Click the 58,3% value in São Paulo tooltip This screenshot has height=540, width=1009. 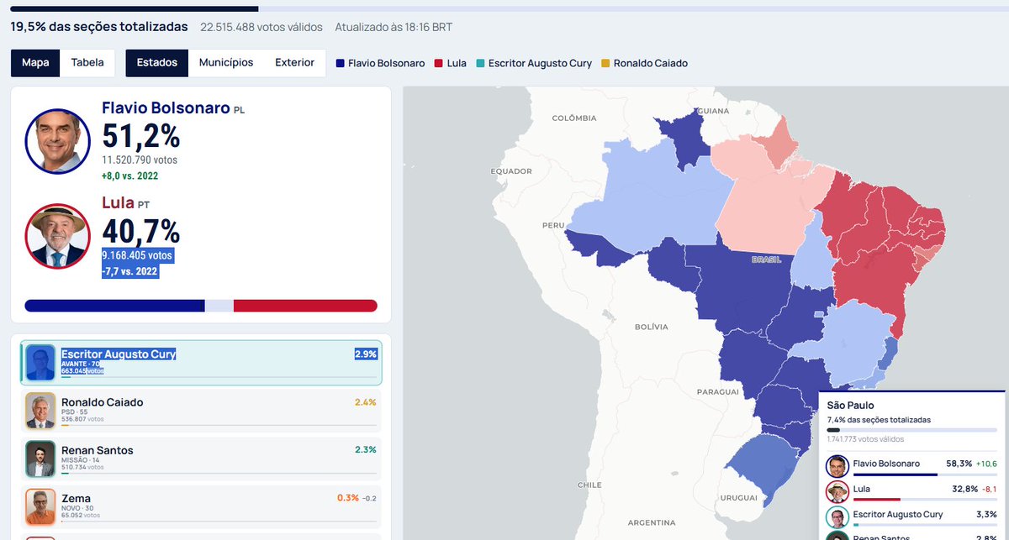tap(959, 464)
